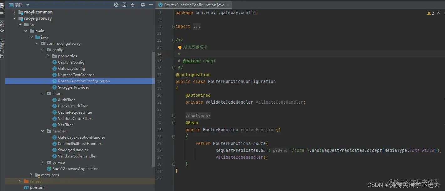Fold the Javadoc comment at line 12
The width and height of the screenshot is (445, 191).
coord(173,40)
